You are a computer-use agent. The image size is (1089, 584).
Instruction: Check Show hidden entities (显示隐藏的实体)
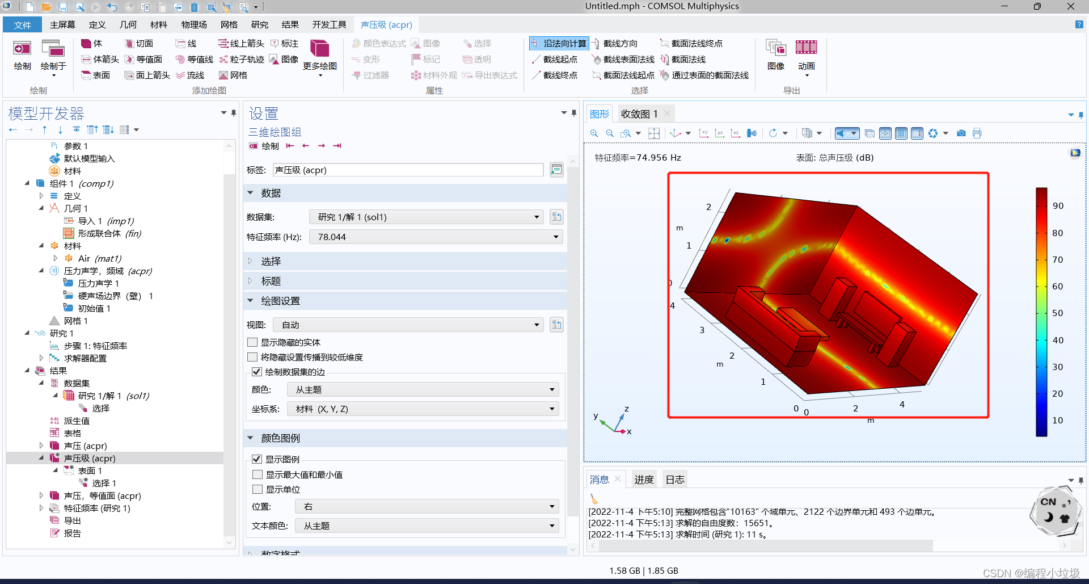point(253,342)
